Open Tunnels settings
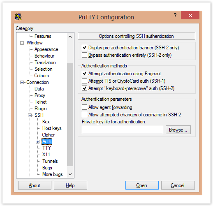The height and width of the screenshot is (206, 213). 50,161
